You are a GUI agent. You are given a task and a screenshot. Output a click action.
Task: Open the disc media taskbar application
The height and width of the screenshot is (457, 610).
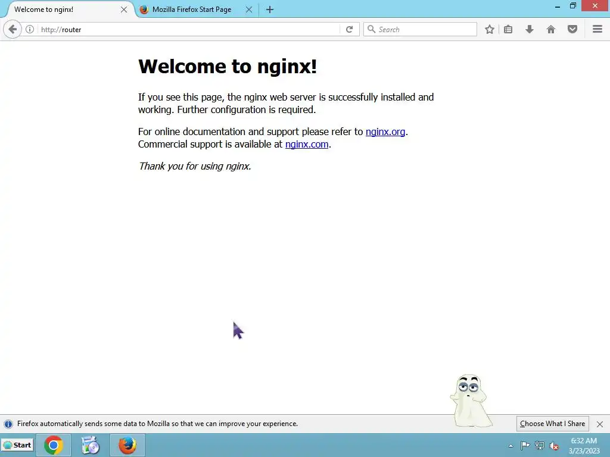pyautogui.click(x=91, y=445)
